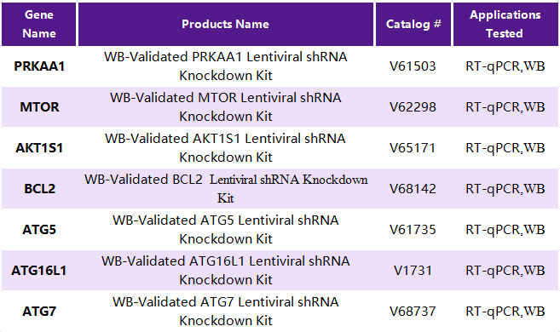Open WB-Validated BCL2 Lentiviral shRNA Knockdown Kit
This screenshot has width=560, height=332.
point(226,189)
